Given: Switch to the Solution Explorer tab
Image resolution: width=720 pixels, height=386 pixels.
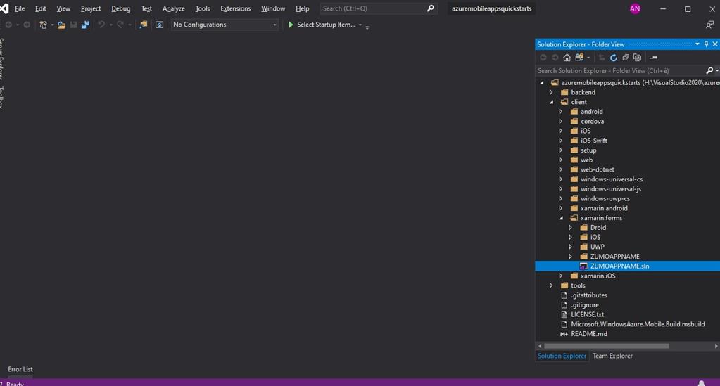Looking at the screenshot, I should coord(562,356).
